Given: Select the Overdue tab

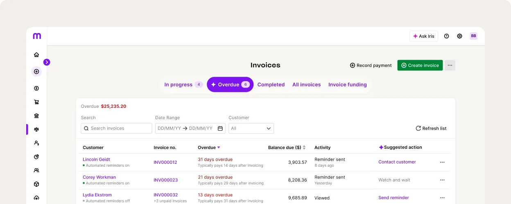Looking at the screenshot, I should pyautogui.click(x=230, y=84).
